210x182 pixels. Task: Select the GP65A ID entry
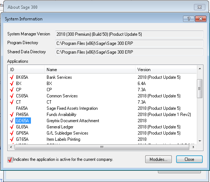pos(22,133)
